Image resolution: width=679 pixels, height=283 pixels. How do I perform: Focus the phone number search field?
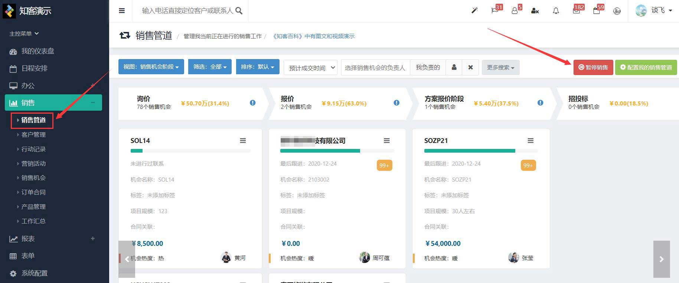pyautogui.click(x=187, y=11)
